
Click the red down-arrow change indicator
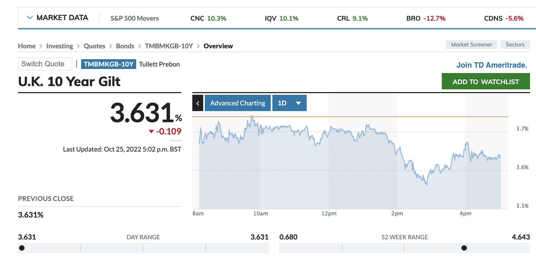pyautogui.click(x=151, y=131)
